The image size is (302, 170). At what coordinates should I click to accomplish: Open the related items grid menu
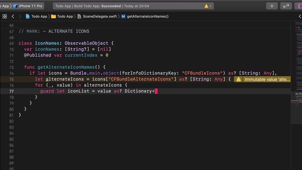(5, 17)
